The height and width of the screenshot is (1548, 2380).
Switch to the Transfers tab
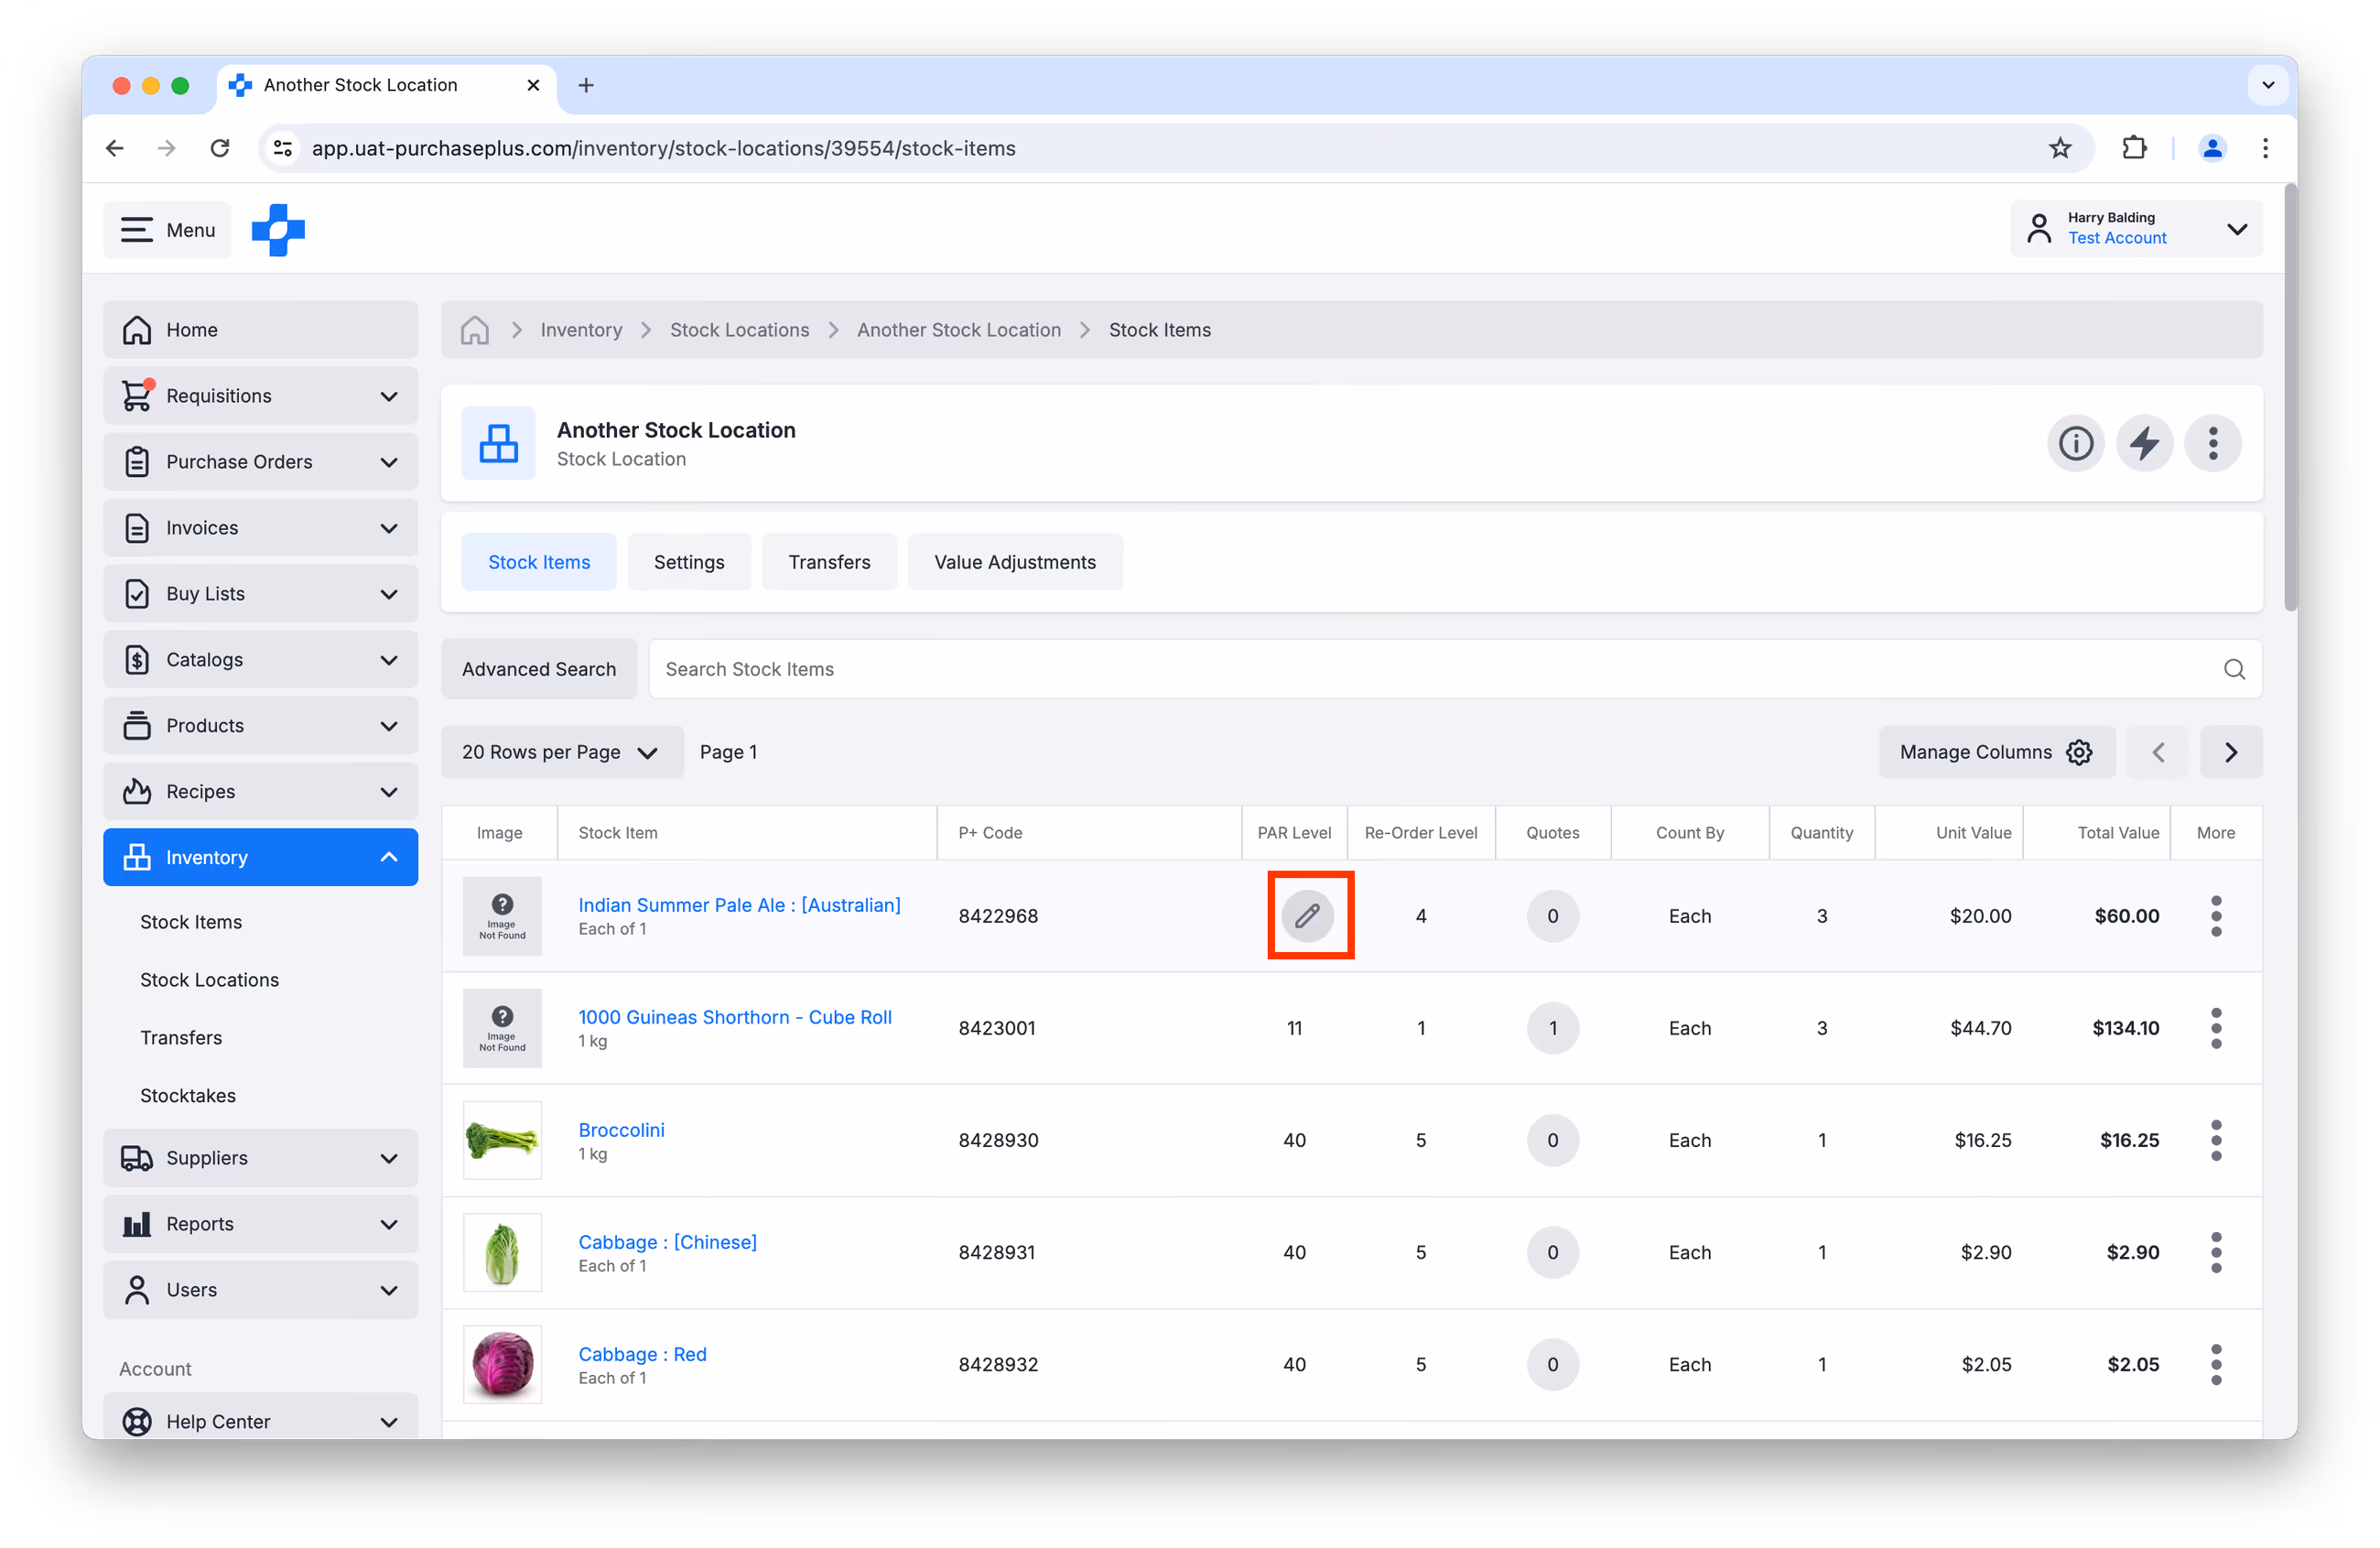tap(829, 562)
